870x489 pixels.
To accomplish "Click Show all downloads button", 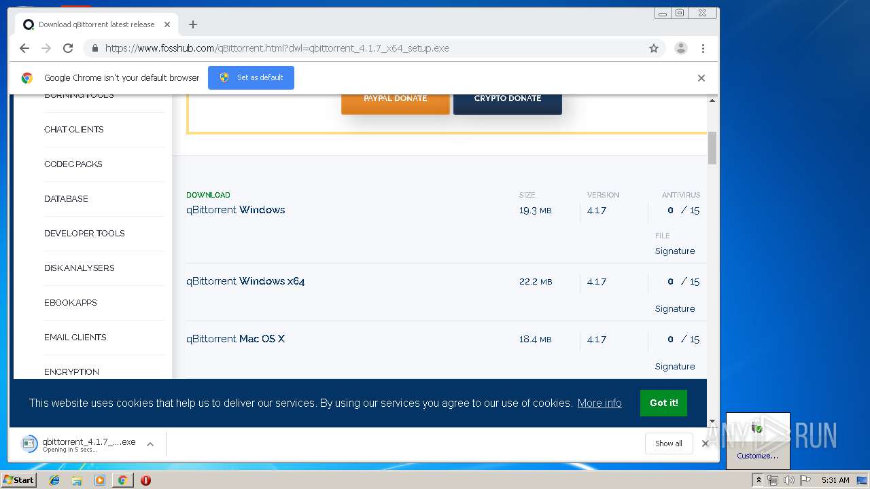I will (x=669, y=443).
